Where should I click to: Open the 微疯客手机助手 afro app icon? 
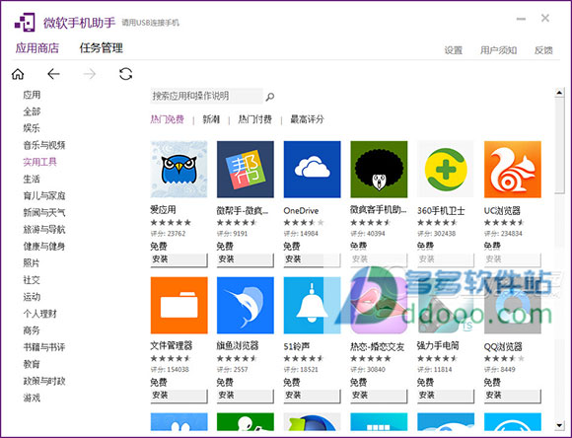click(x=379, y=170)
